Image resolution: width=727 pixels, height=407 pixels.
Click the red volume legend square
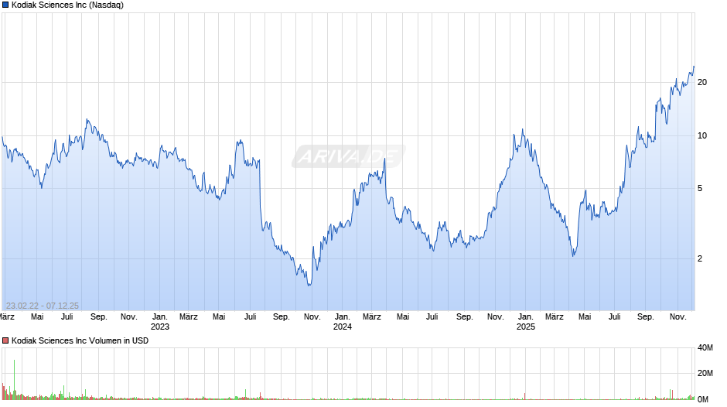tap(5, 340)
